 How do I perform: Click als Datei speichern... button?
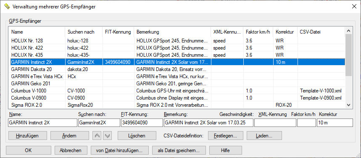179,150
